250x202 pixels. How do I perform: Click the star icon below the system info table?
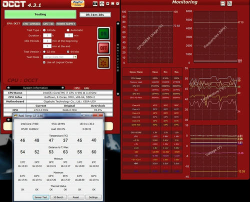pos(8,120)
